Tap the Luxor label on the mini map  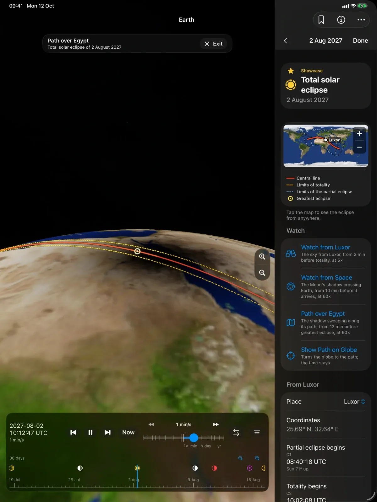pos(334,140)
